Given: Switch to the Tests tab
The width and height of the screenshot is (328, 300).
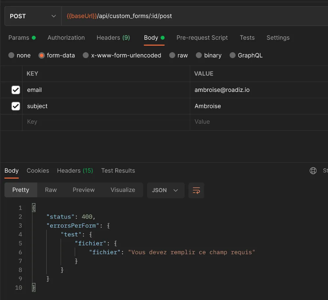Looking at the screenshot, I should coord(247,38).
